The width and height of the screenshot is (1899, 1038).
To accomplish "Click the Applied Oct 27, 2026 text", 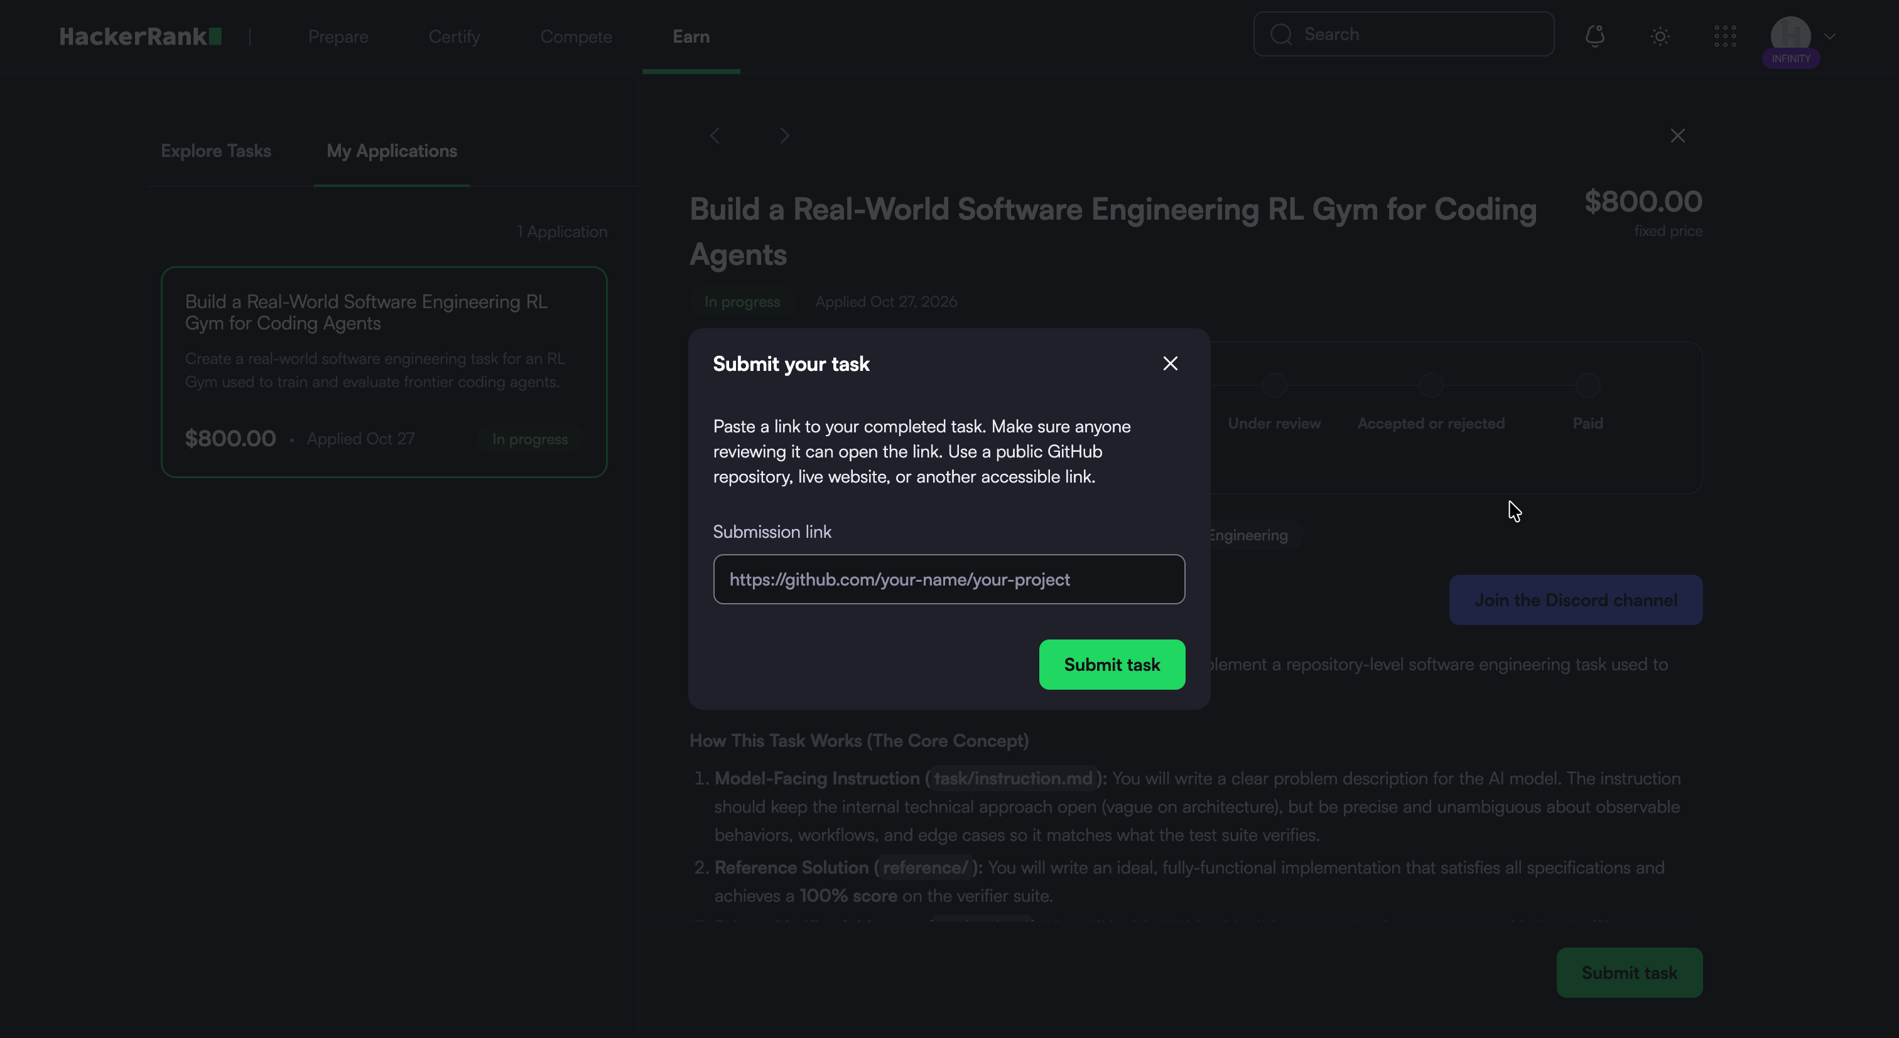I will (x=886, y=302).
